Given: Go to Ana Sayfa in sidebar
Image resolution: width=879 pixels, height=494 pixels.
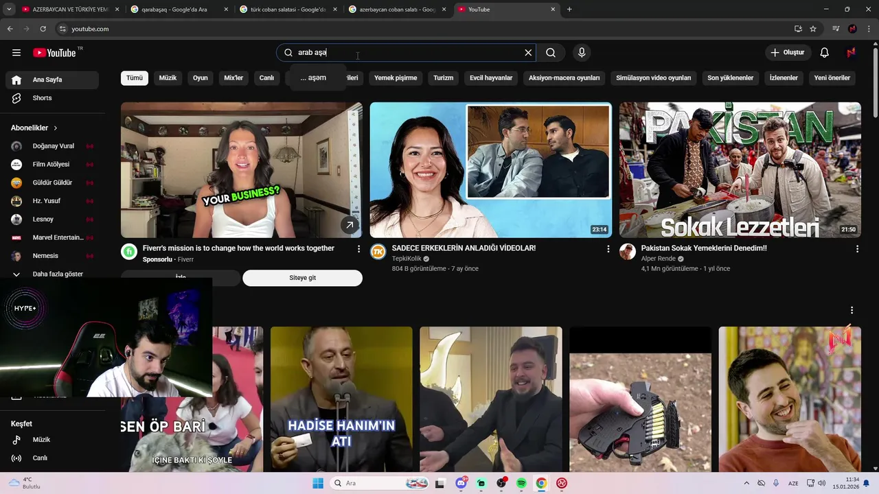Looking at the screenshot, I should (52, 80).
